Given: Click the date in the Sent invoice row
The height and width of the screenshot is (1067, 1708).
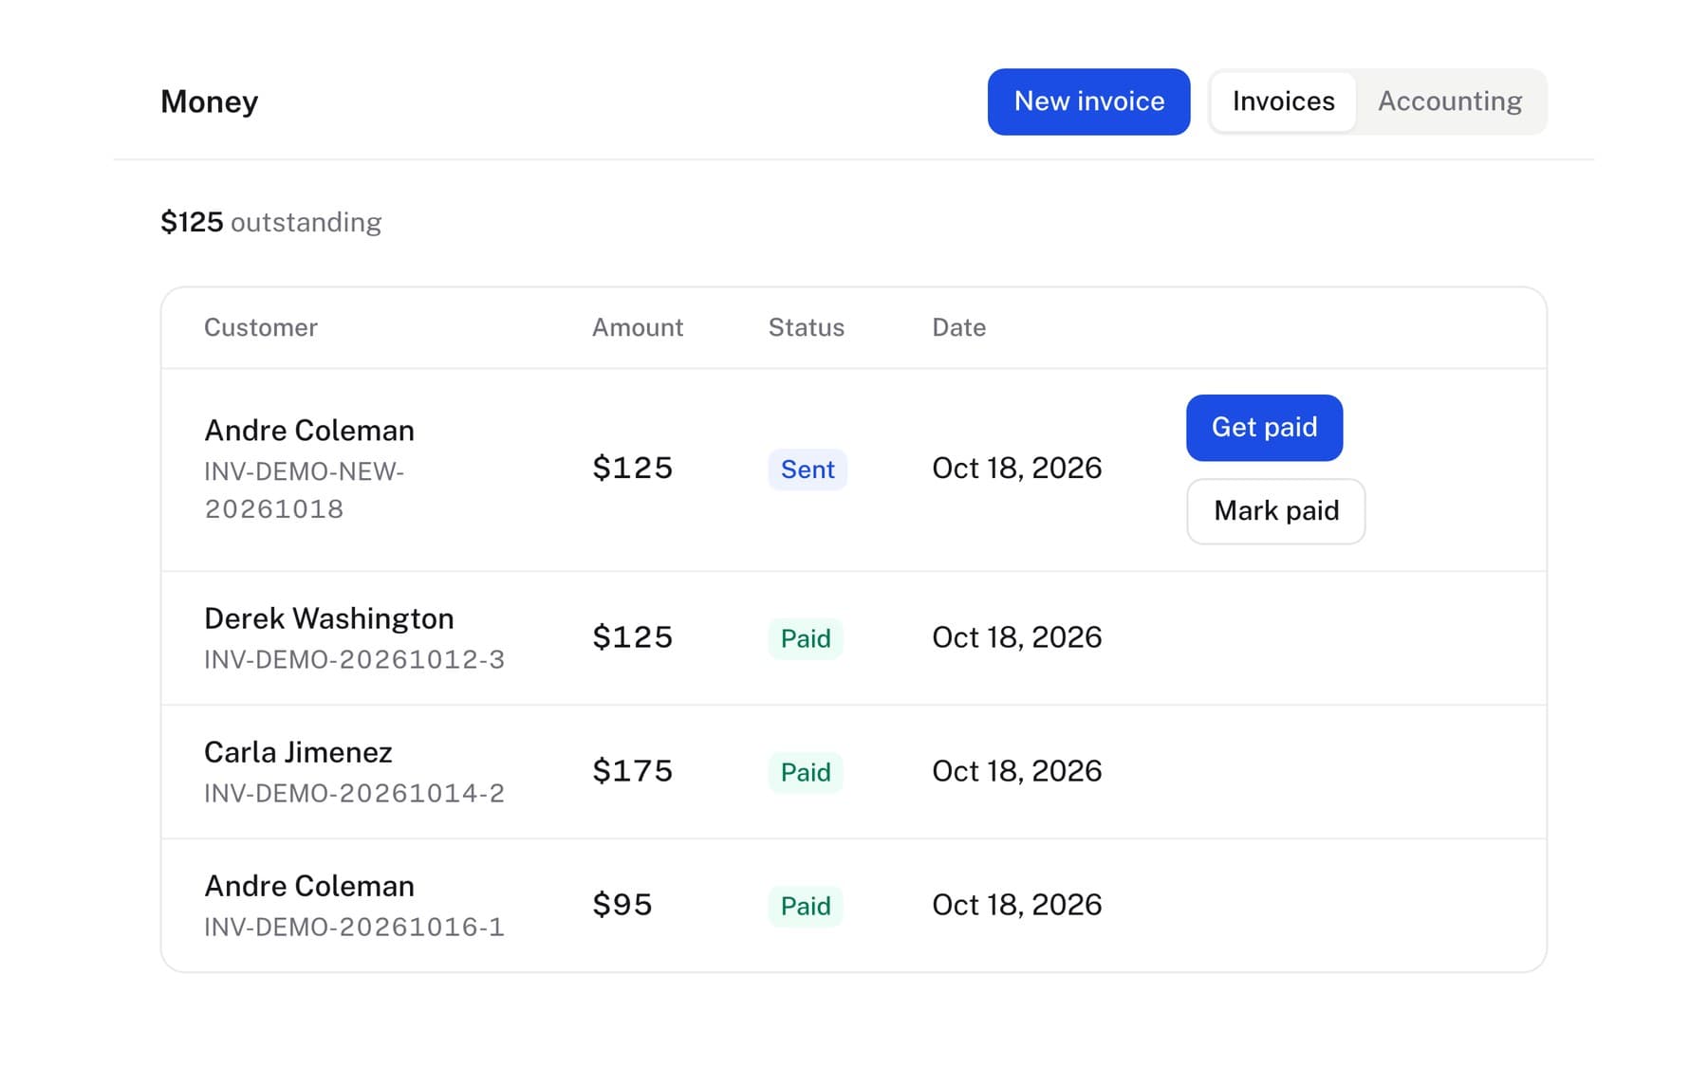Looking at the screenshot, I should pos(1017,469).
